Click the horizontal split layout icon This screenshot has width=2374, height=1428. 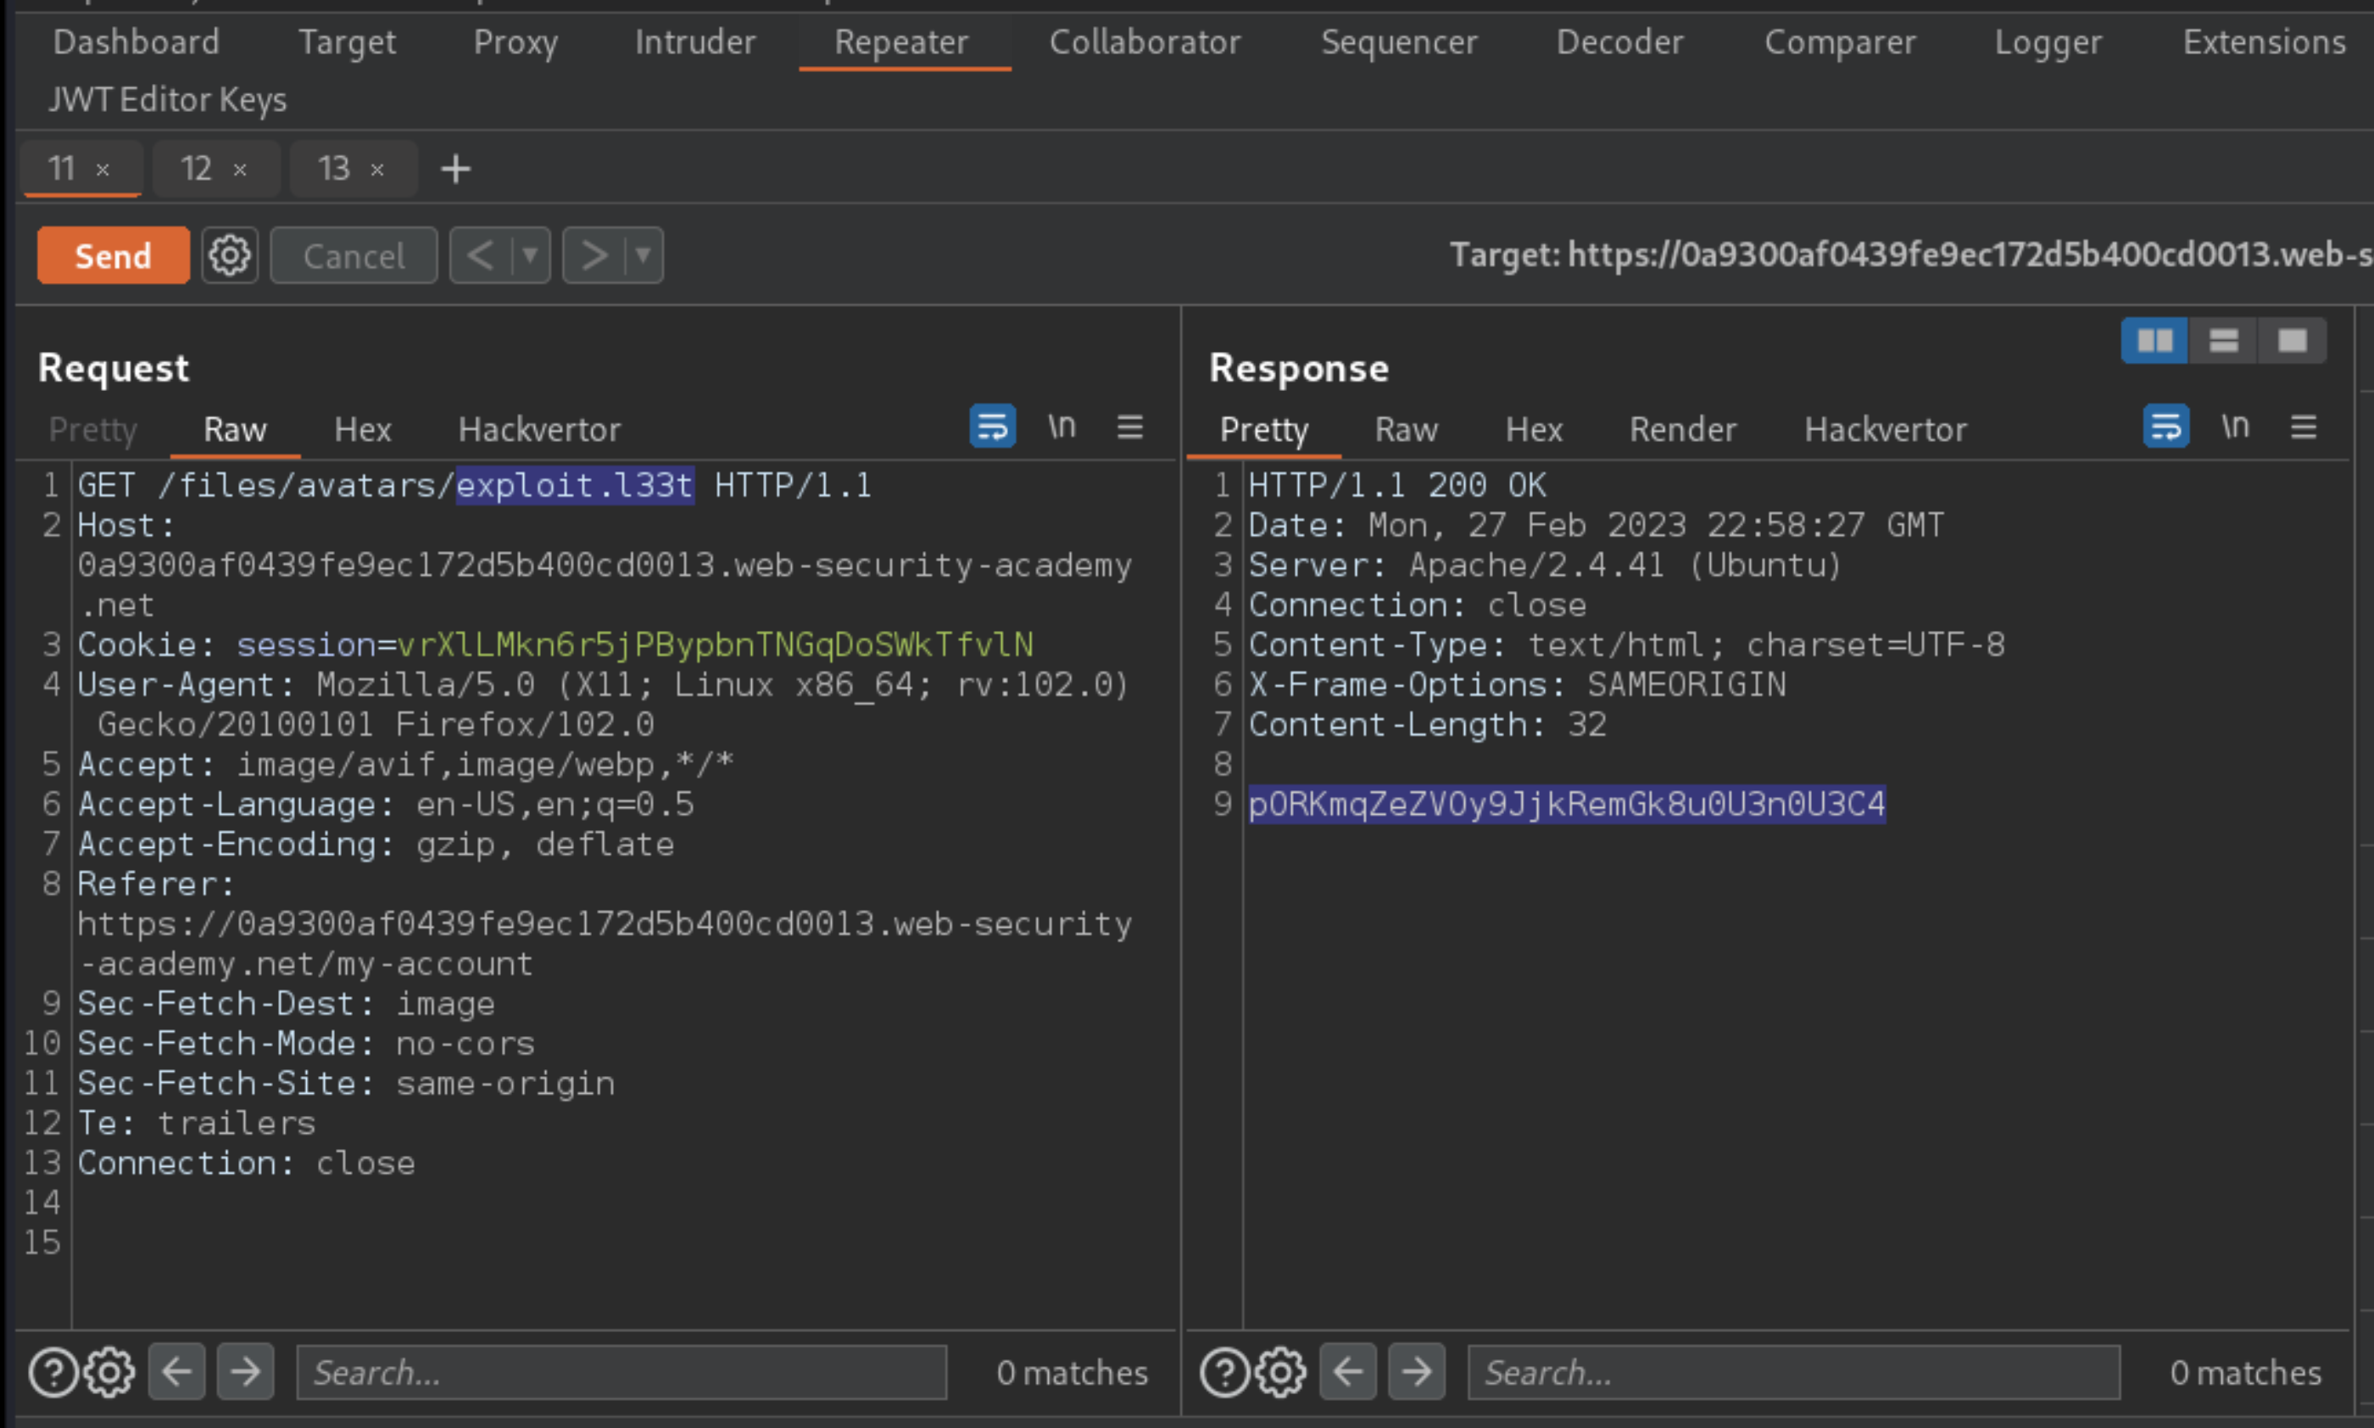pos(2223,341)
